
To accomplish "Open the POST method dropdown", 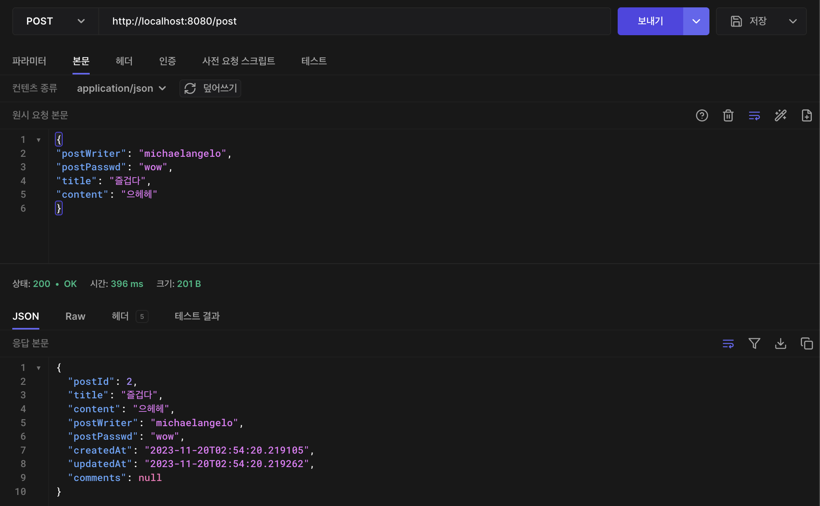I will [56, 21].
